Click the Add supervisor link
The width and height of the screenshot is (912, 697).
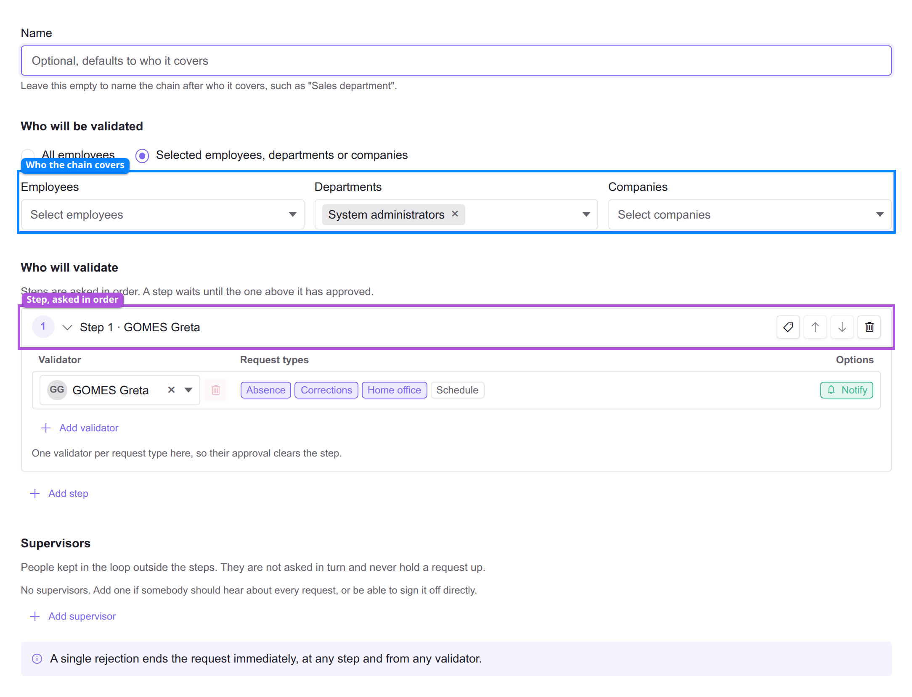pos(73,616)
